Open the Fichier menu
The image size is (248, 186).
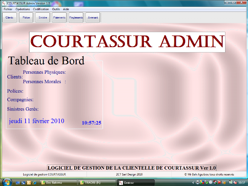click(x=8, y=9)
